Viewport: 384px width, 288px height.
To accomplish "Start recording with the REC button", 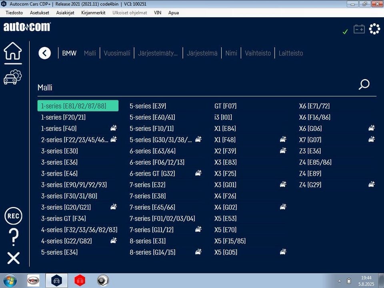I will click(13, 216).
